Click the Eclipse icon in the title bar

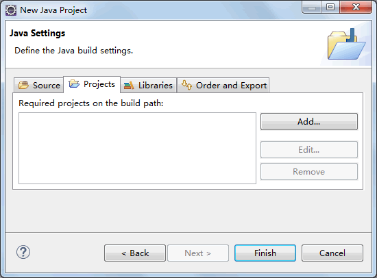tap(11, 10)
